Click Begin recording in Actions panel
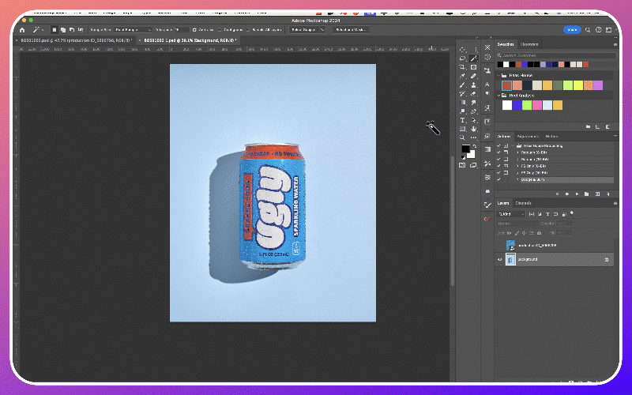Image resolution: width=632 pixels, height=395 pixels. coord(567,194)
